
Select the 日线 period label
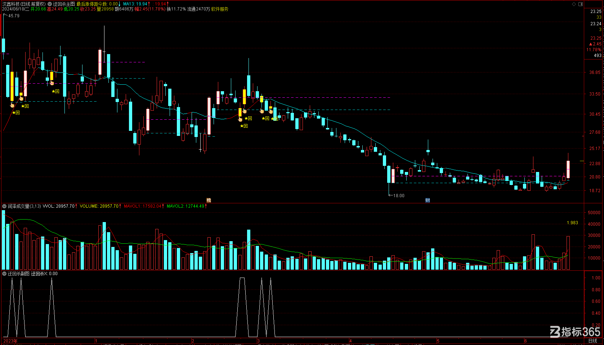(x=592, y=341)
